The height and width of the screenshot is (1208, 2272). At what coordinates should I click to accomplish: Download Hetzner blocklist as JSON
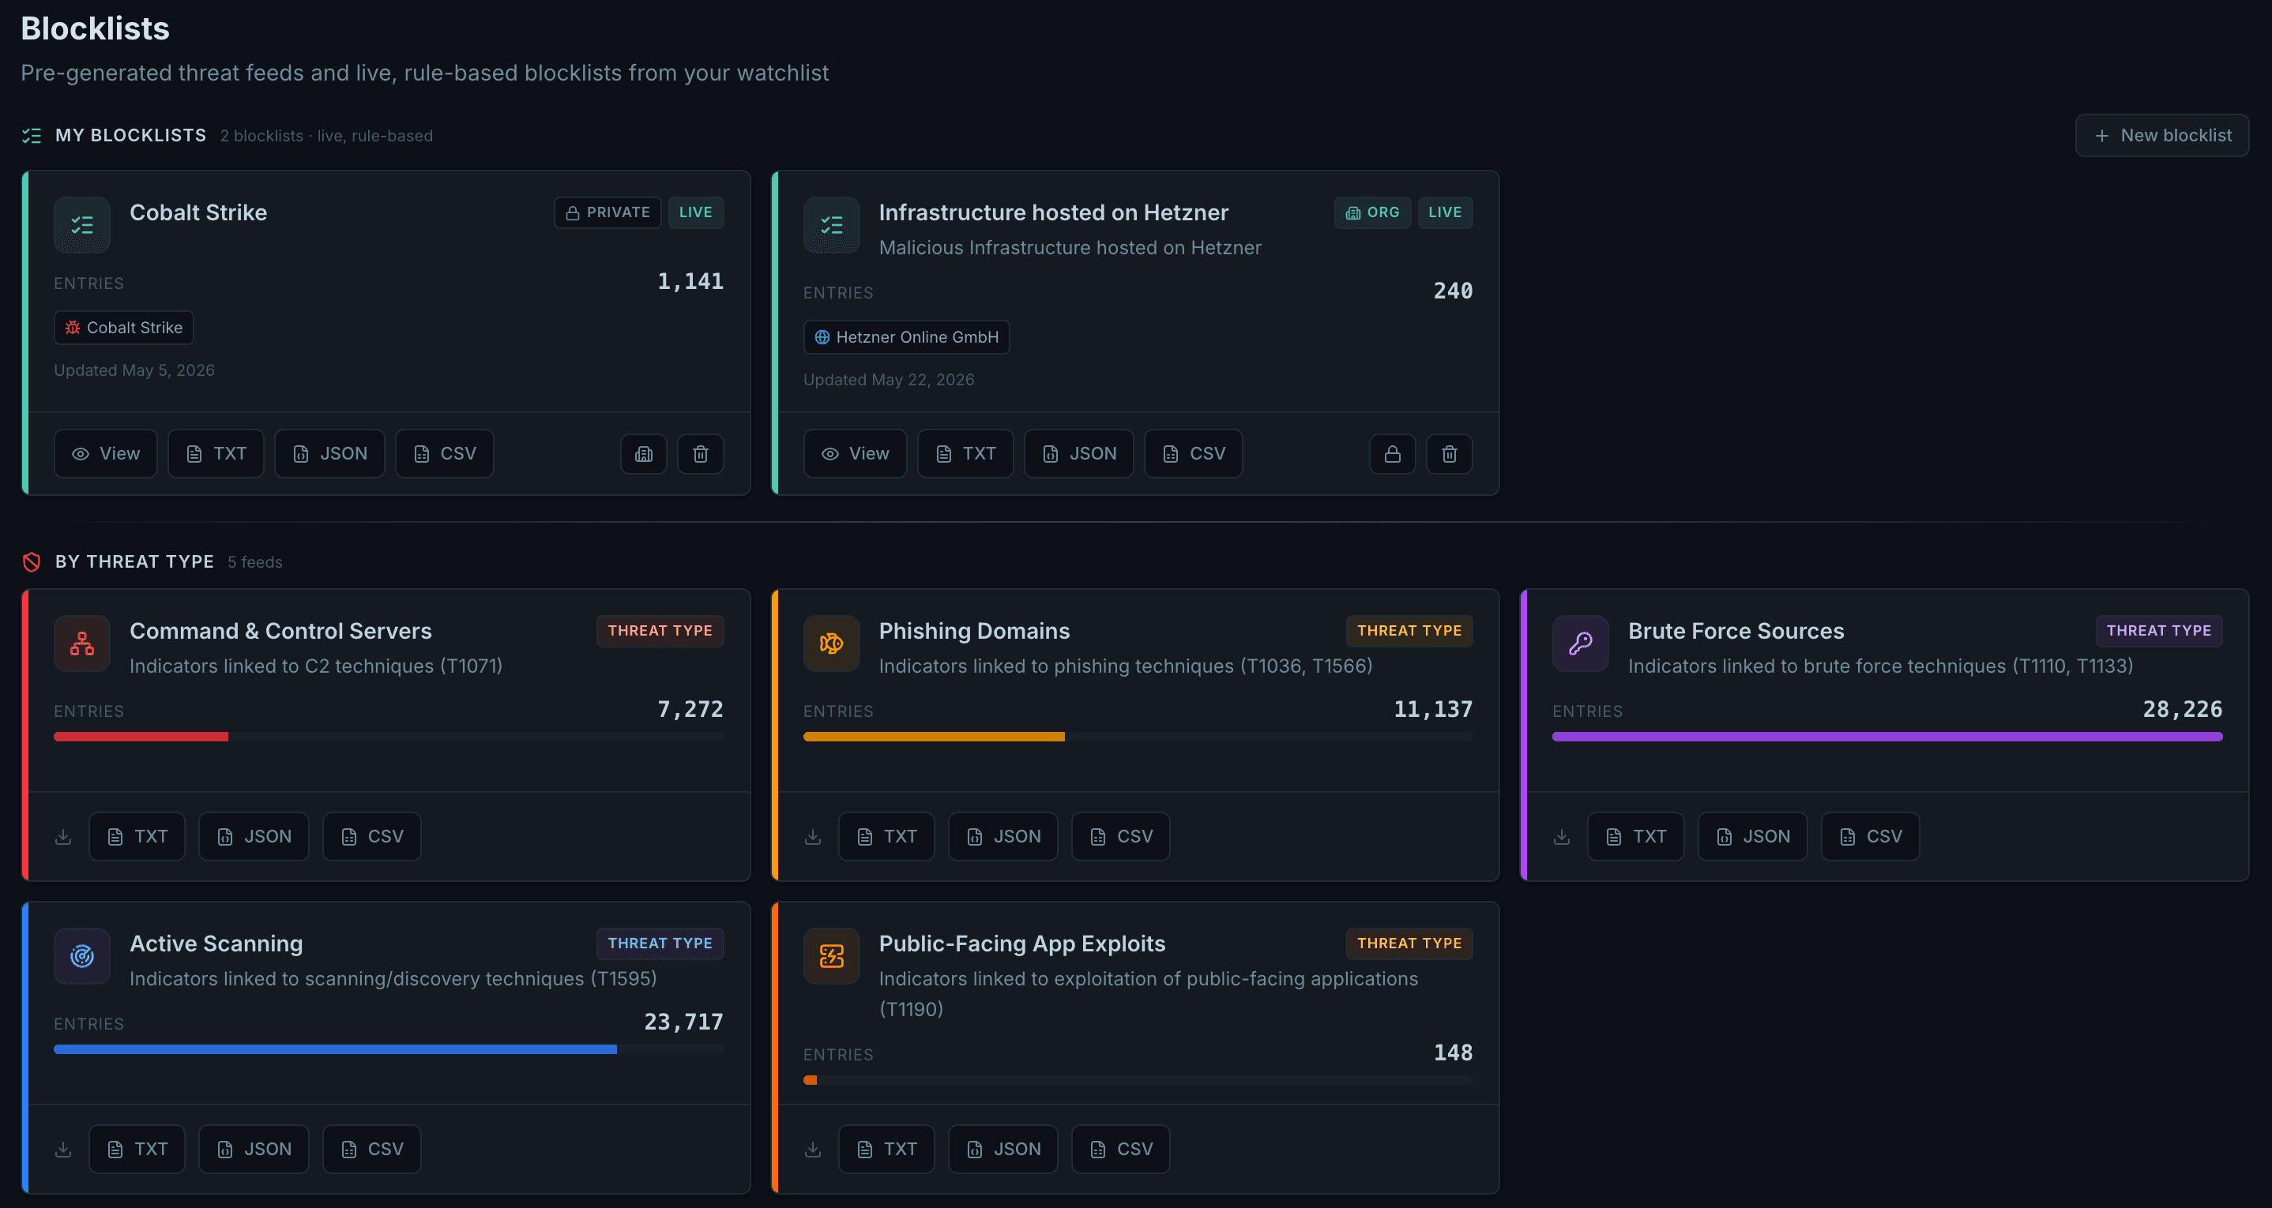point(1078,453)
